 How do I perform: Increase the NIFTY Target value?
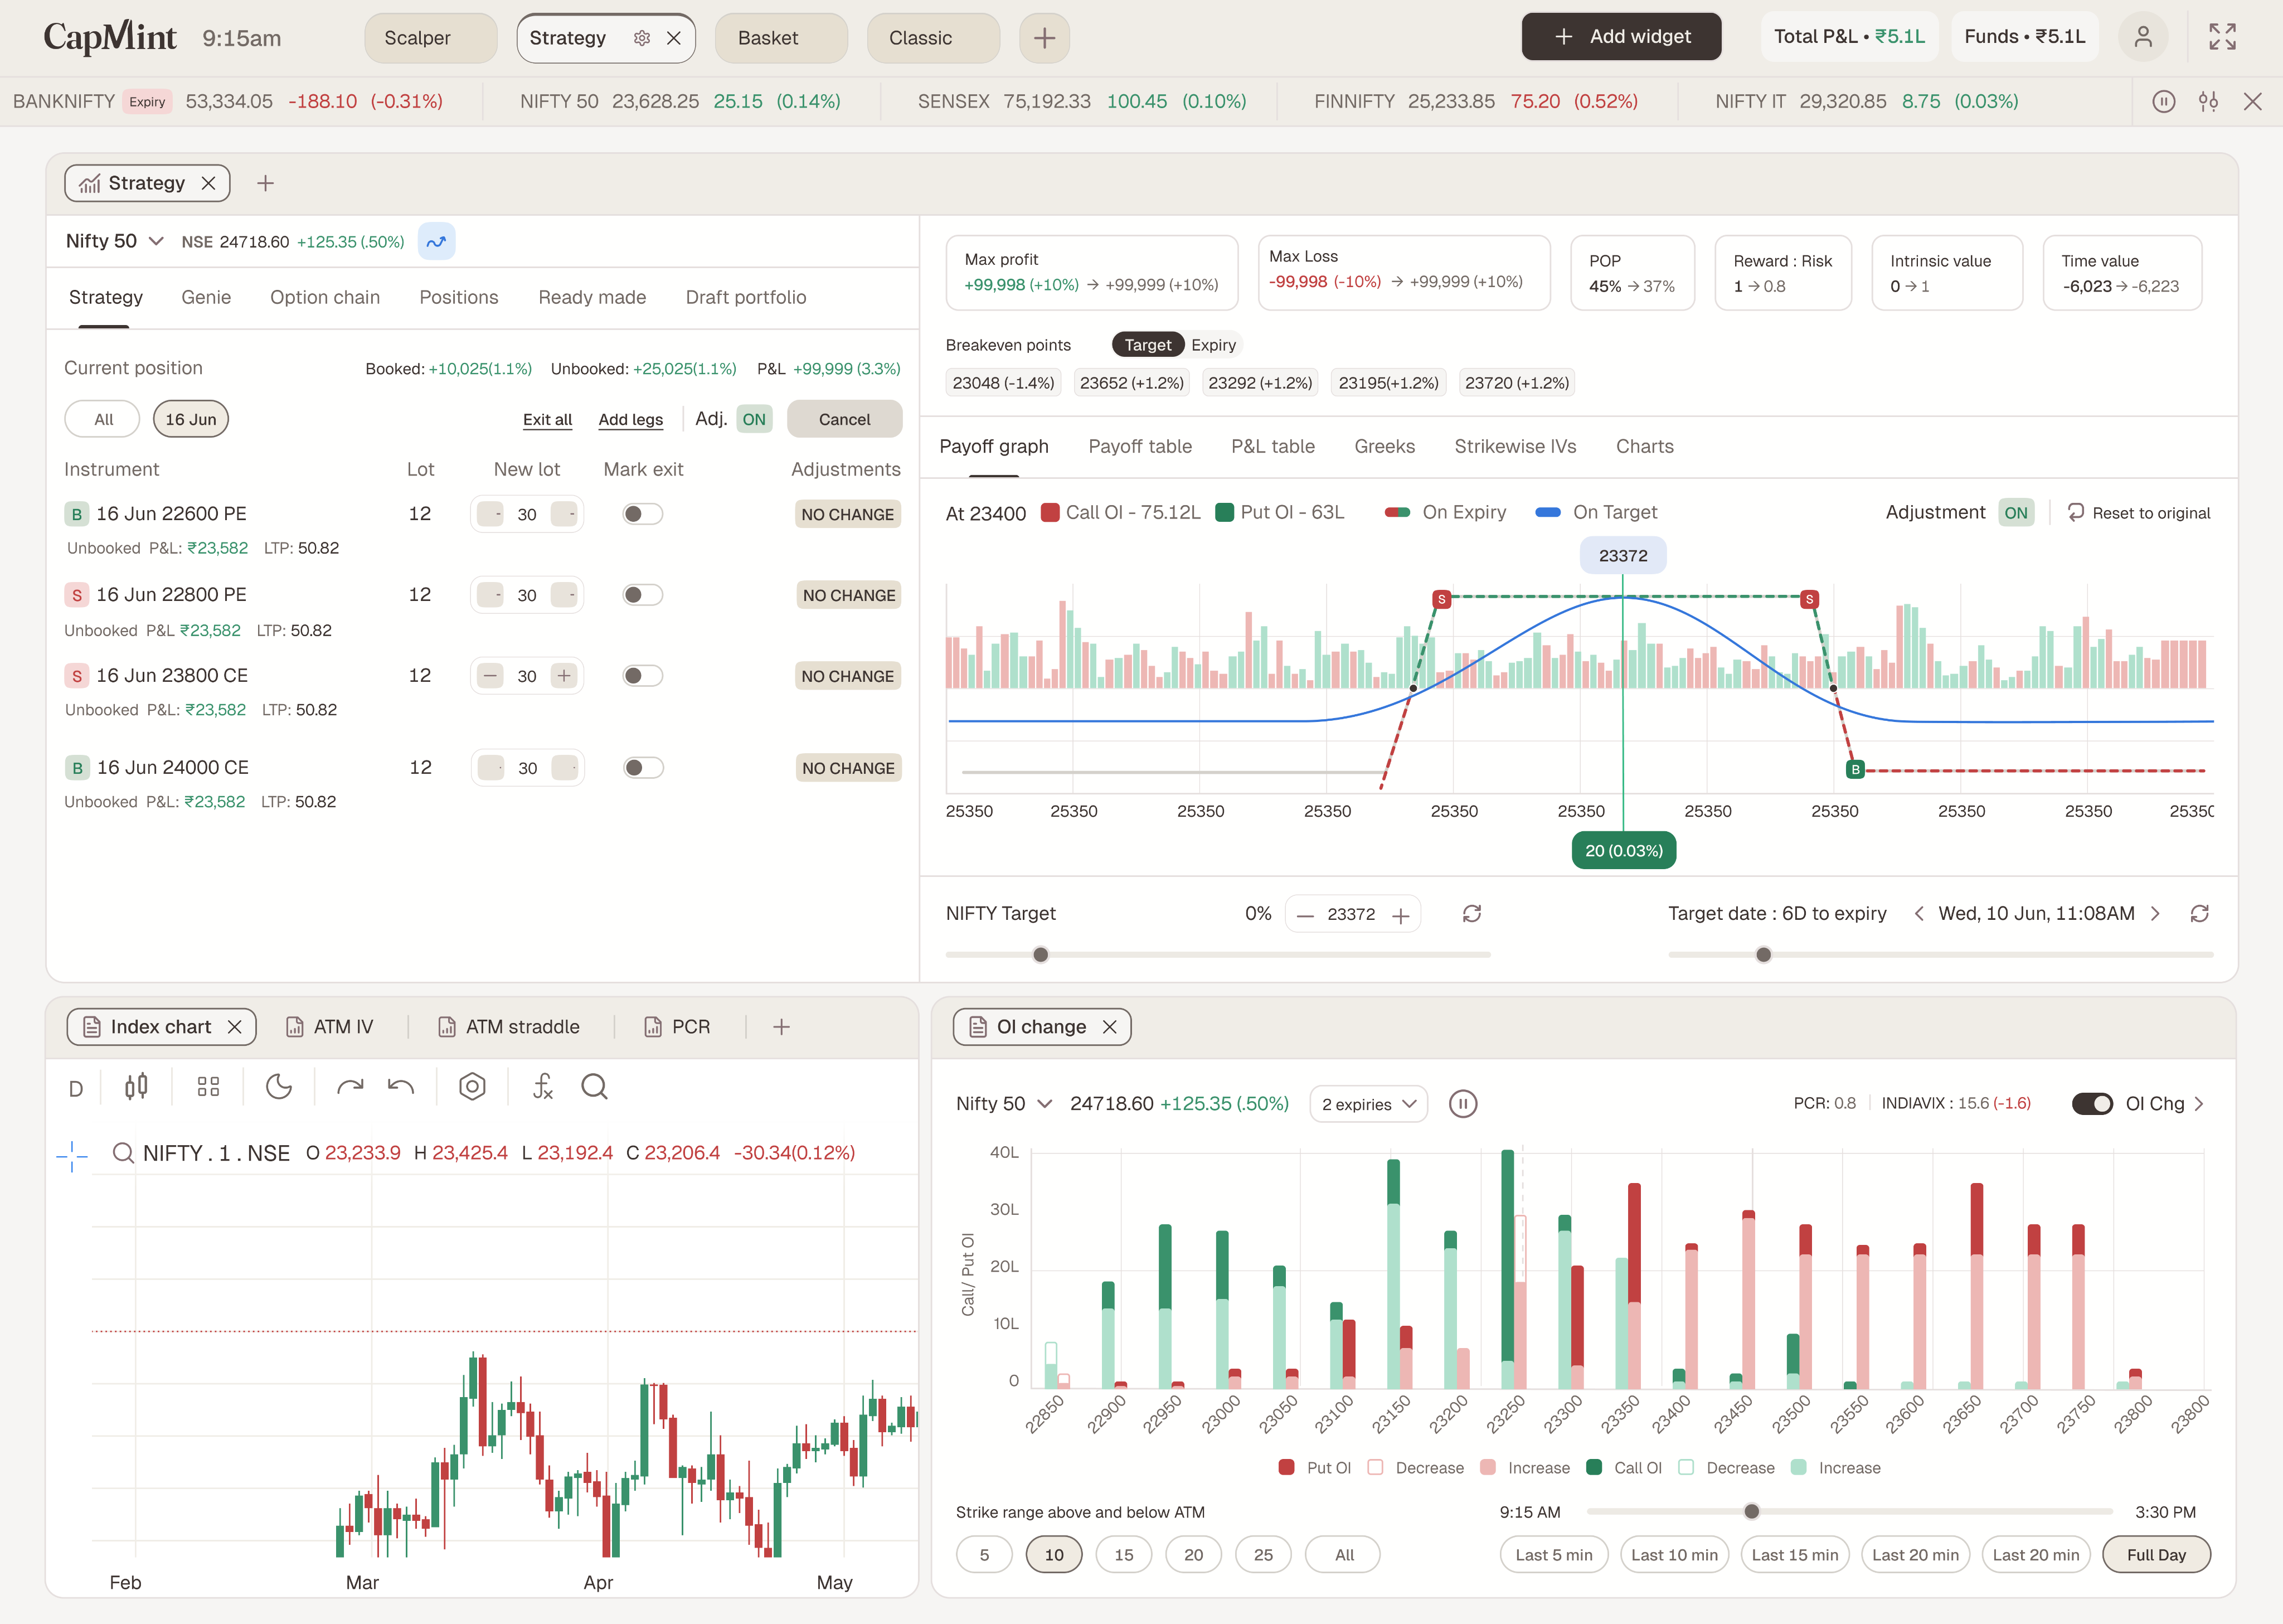click(x=1400, y=915)
